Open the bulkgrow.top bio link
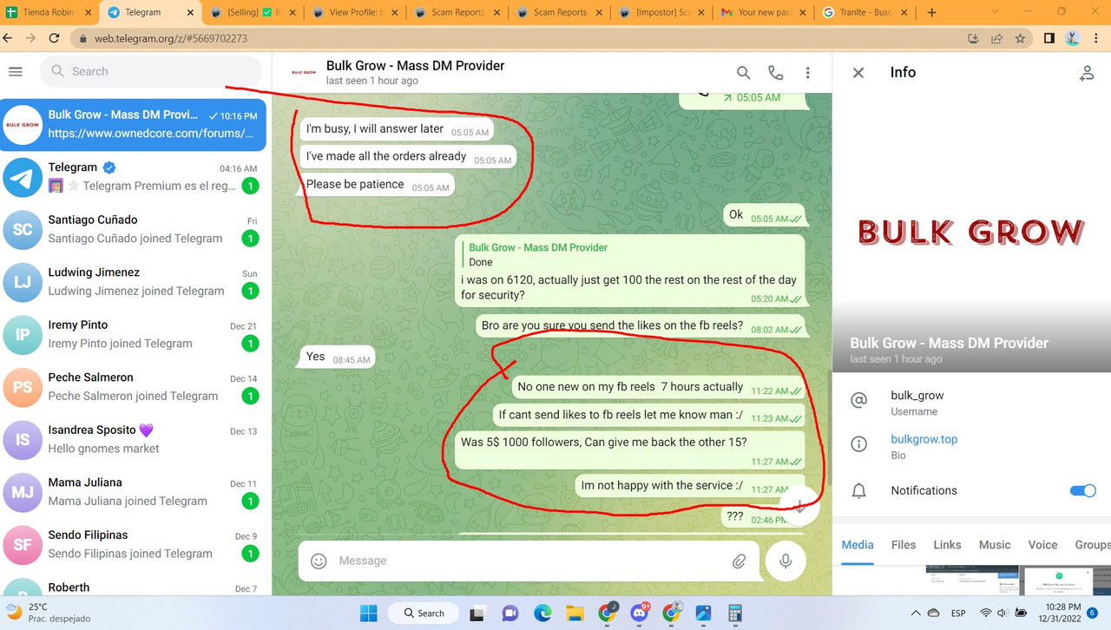The width and height of the screenshot is (1111, 630). click(x=924, y=439)
